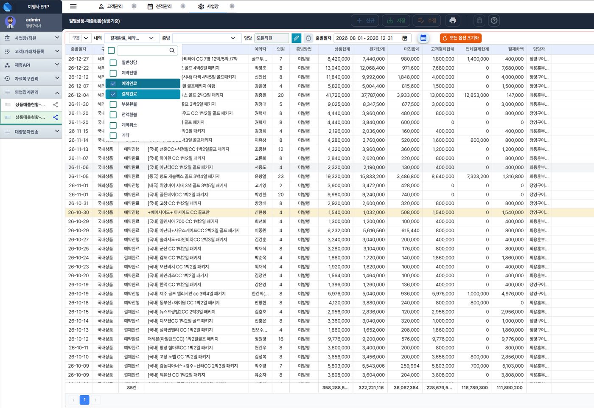Expand the 구분 dropdown
Image resolution: width=594 pixels, height=408 pixels.
80,38
